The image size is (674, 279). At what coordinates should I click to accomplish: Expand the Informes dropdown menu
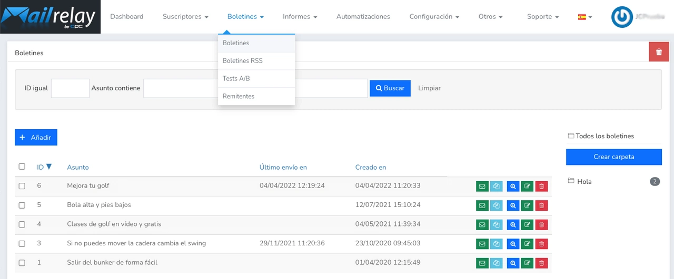point(300,17)
